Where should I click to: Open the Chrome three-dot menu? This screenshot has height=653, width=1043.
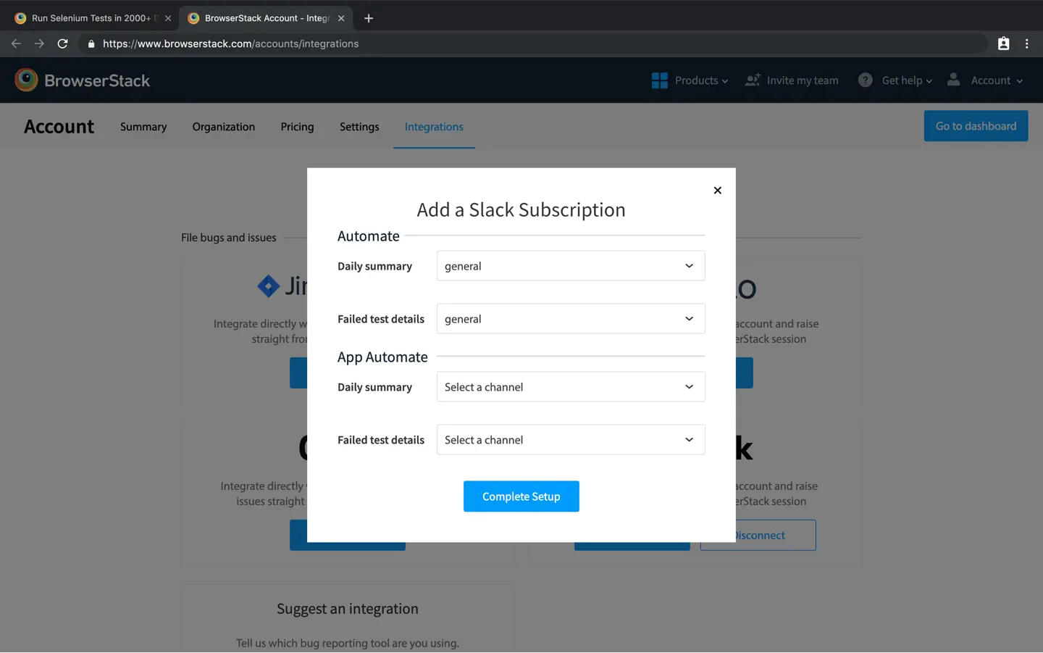pos(1026,43)
